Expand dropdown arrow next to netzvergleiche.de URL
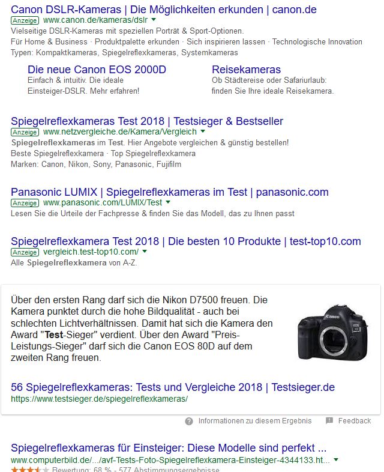 coord(203,132)
